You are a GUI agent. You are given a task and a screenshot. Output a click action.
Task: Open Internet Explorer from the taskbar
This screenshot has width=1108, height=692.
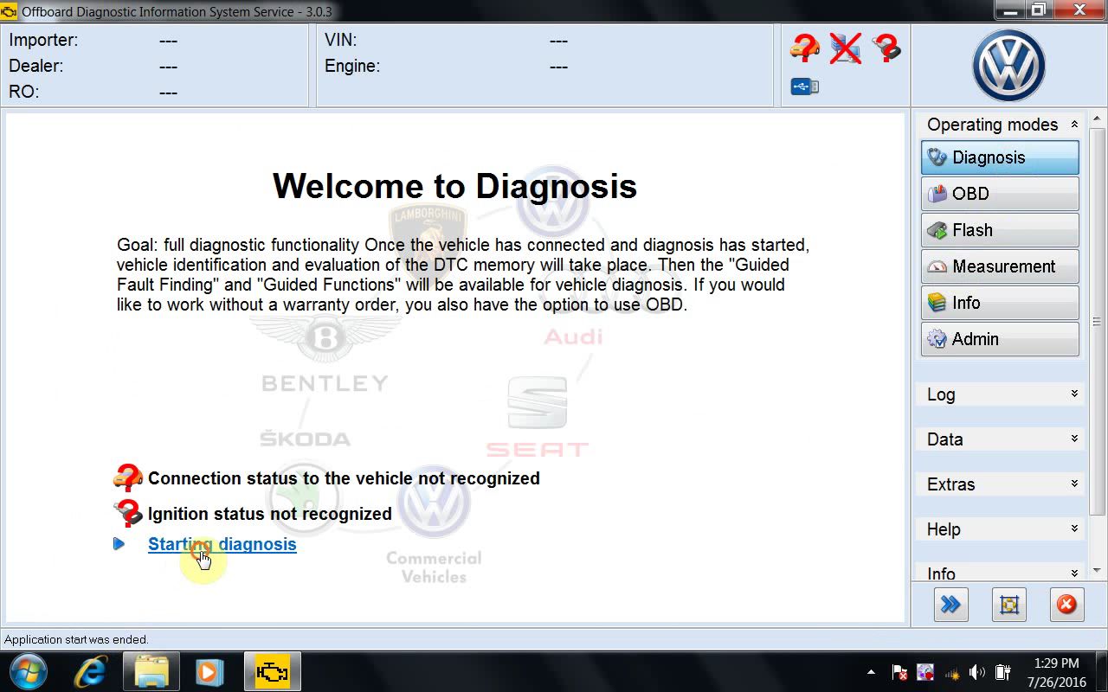91,672
